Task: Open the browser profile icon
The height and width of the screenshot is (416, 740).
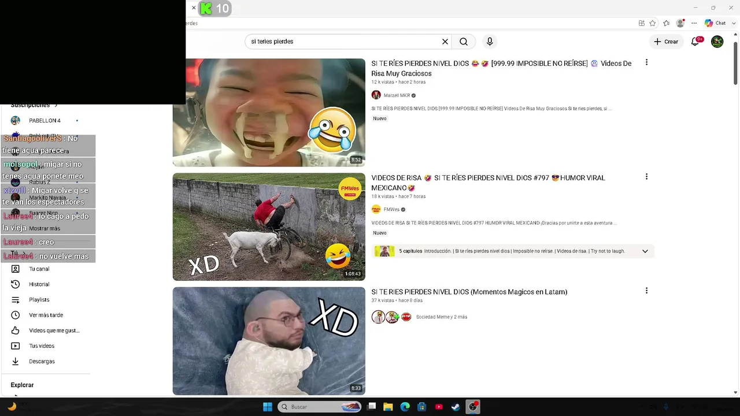Action: (680, 23)
